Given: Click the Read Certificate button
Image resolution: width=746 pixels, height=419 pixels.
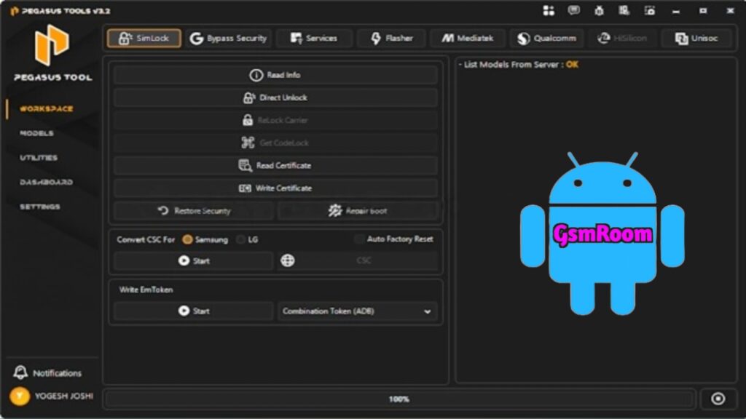Looking at the screenshot, I should (275, 166).
